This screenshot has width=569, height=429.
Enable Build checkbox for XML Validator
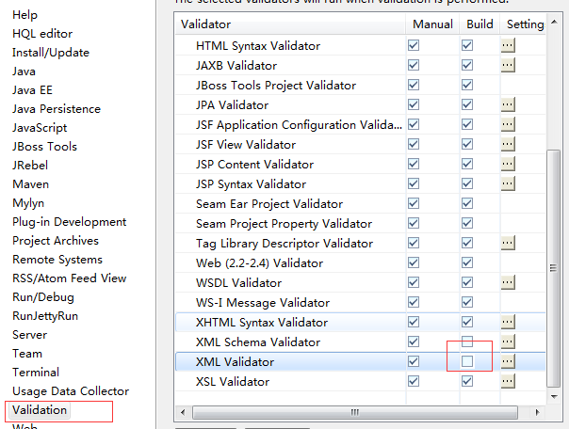click(467, 361)
